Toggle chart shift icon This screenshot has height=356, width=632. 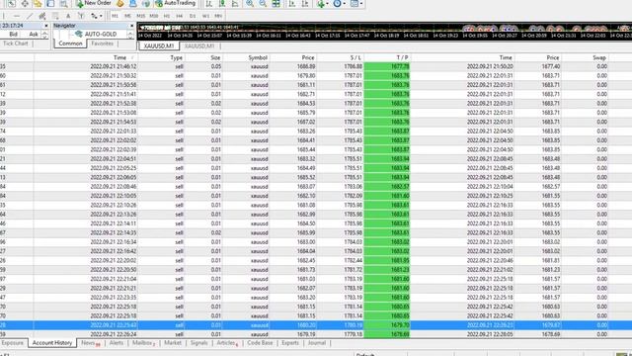pos(305,4)
